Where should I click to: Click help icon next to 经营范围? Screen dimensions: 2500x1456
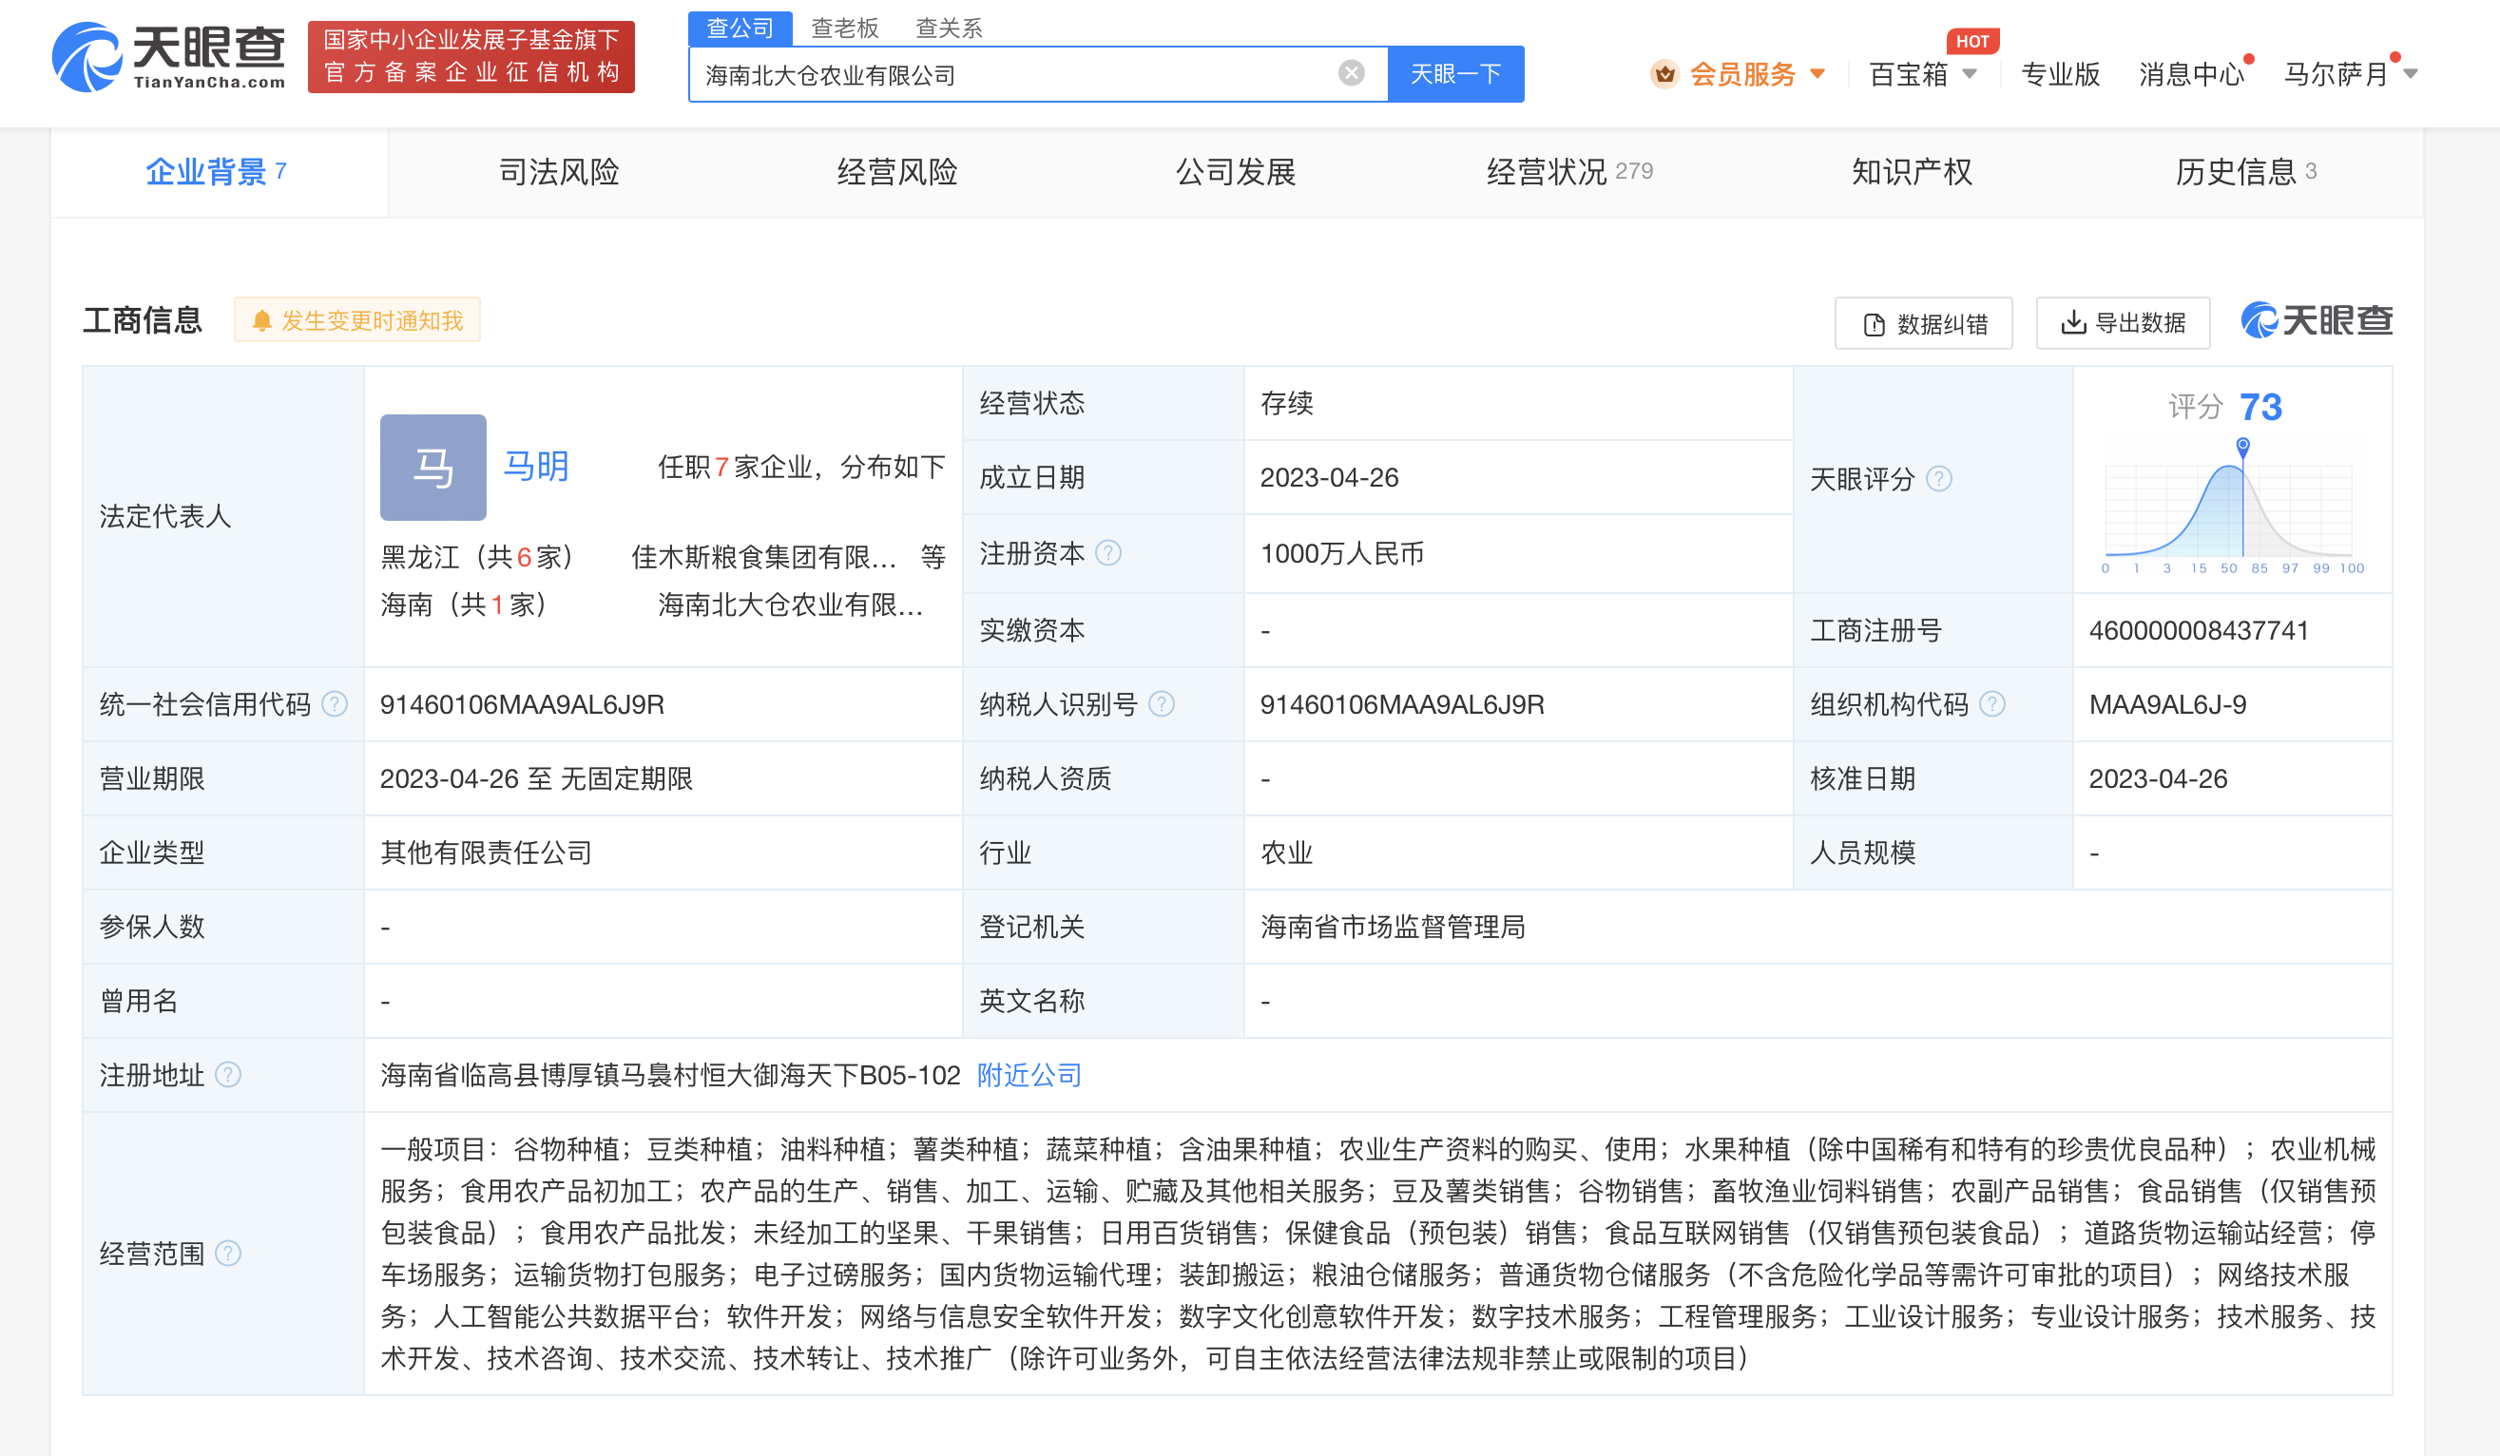click(x=228, y=1254)
